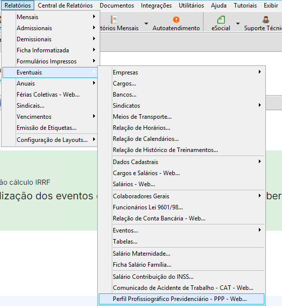Choose Relação de Conta Bancária - Web...

(x=181, y=218)
